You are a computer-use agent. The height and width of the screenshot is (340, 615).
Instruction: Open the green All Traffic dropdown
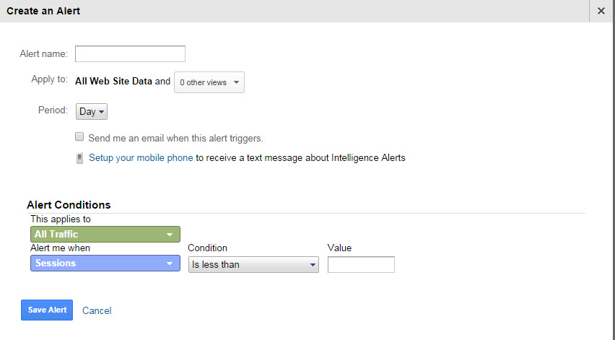coord(105,235)
